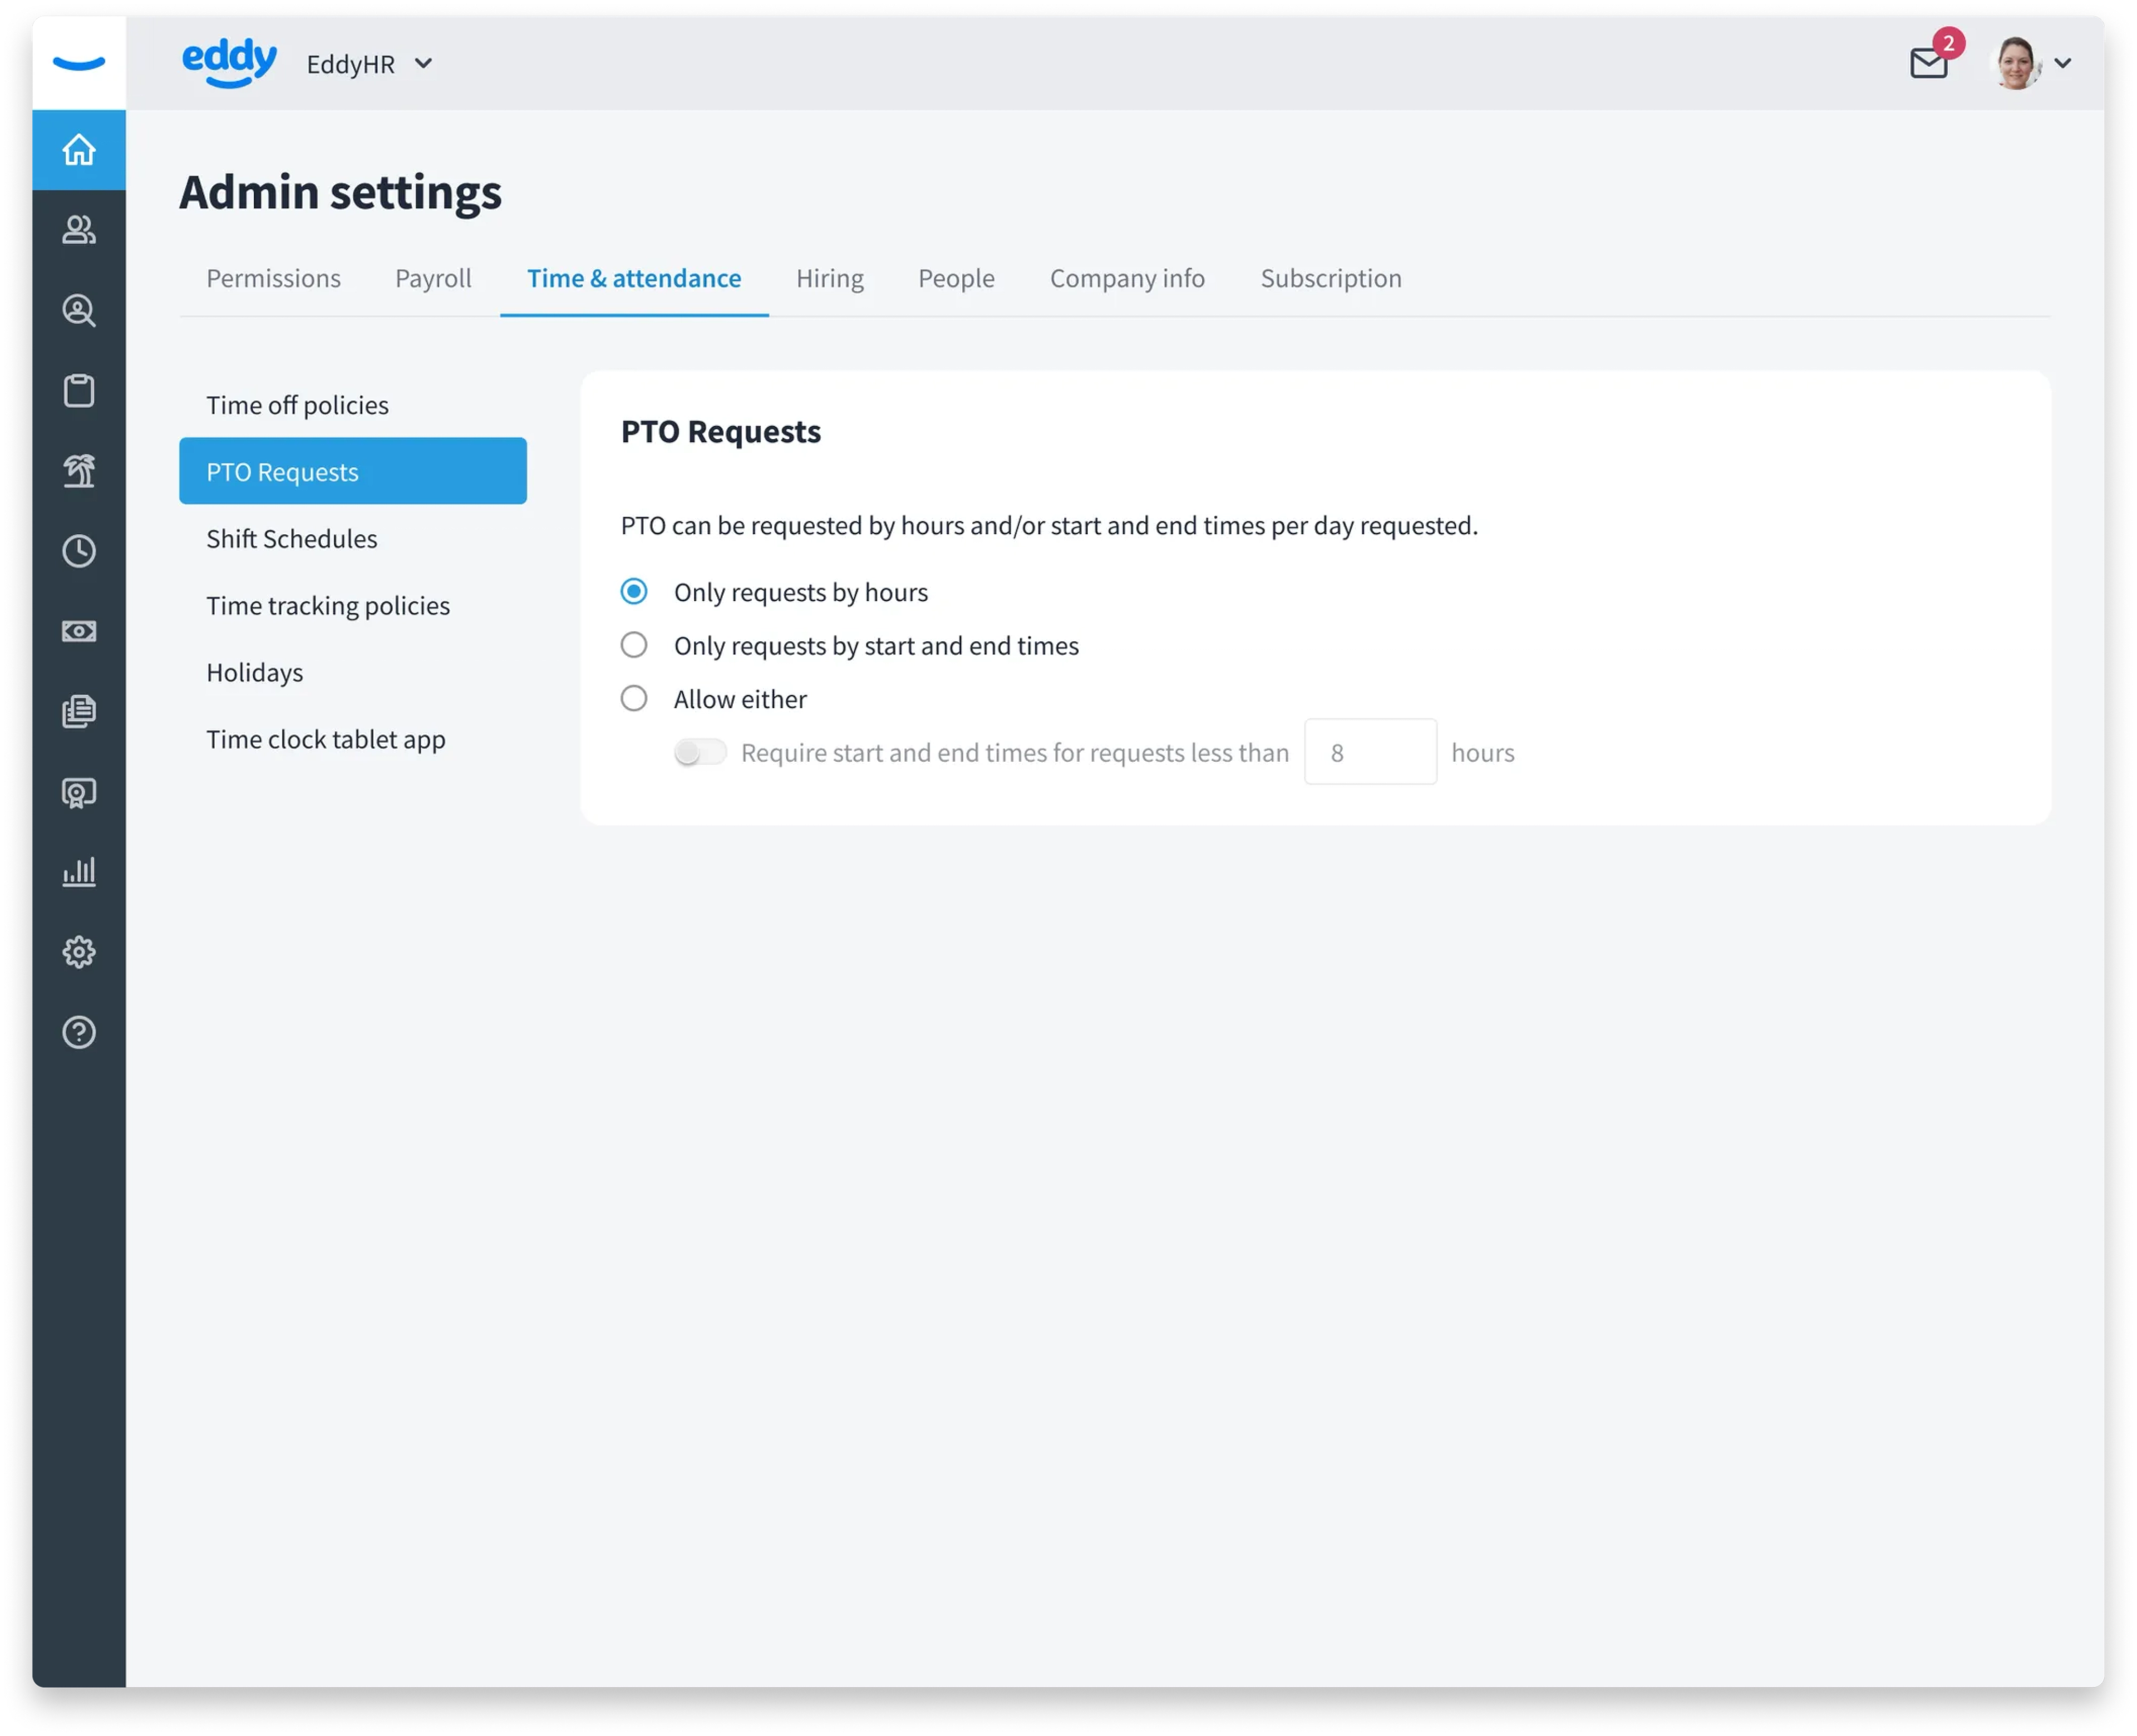Click the Eddy smile logo at sidebar top

(x=79, y=63)
